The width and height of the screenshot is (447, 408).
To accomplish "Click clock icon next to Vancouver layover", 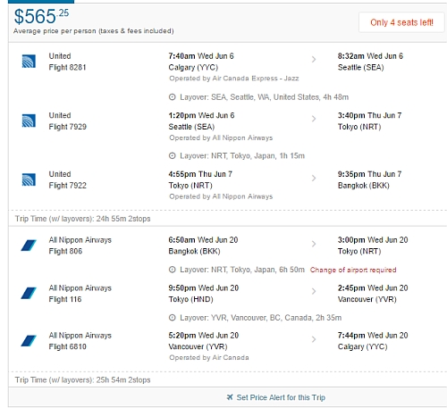I will point(173,318).
